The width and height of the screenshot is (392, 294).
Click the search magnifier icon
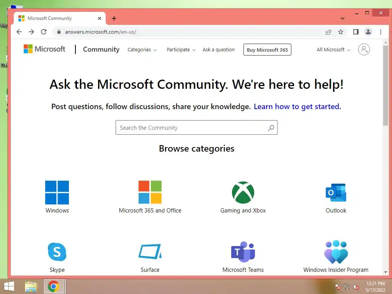coord(271,128)
